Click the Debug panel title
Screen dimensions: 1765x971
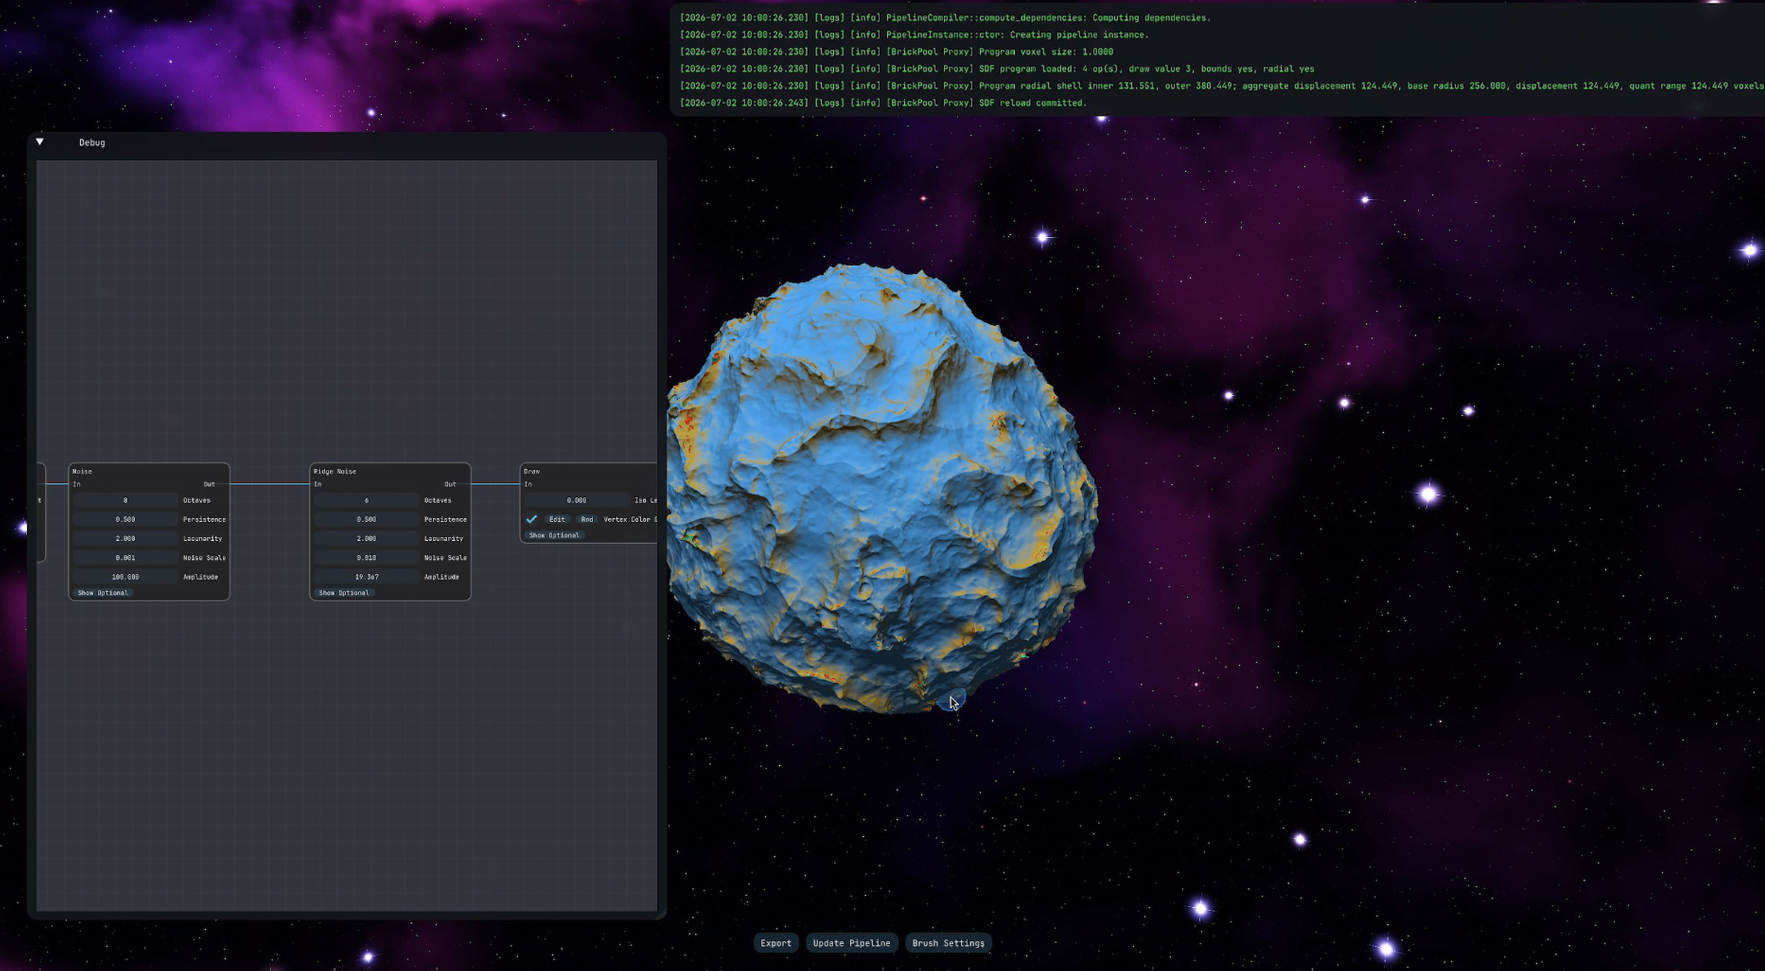(x=92, y=143)
